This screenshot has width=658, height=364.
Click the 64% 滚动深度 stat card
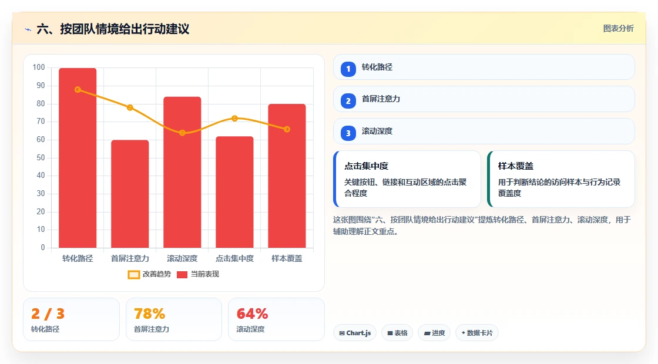coord(276,319)
